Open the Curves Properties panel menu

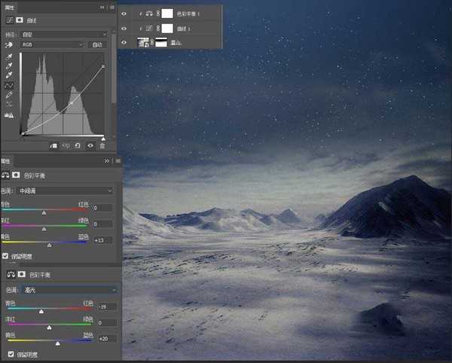coord(111,7)
